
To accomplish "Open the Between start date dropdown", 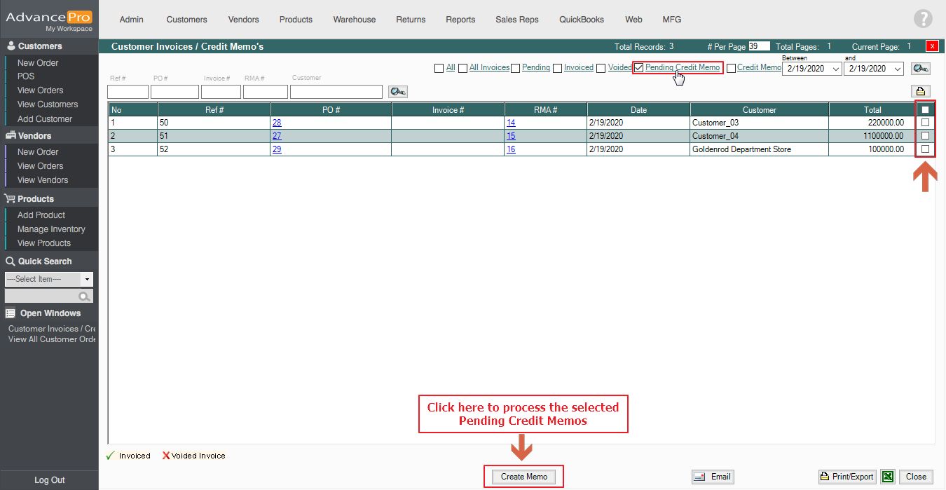I will pyautogui.click(x=836, y=69).
